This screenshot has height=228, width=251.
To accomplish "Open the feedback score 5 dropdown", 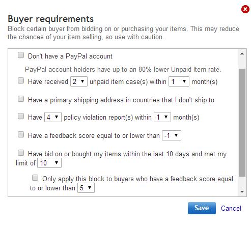I will pos(86,188).
